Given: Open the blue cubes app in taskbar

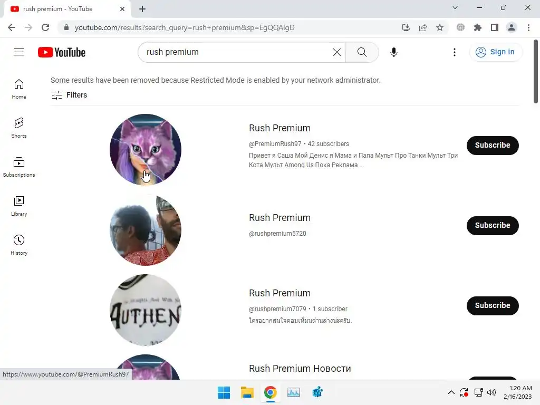Looking at the screenshot, I should click(x=317, y=392).
